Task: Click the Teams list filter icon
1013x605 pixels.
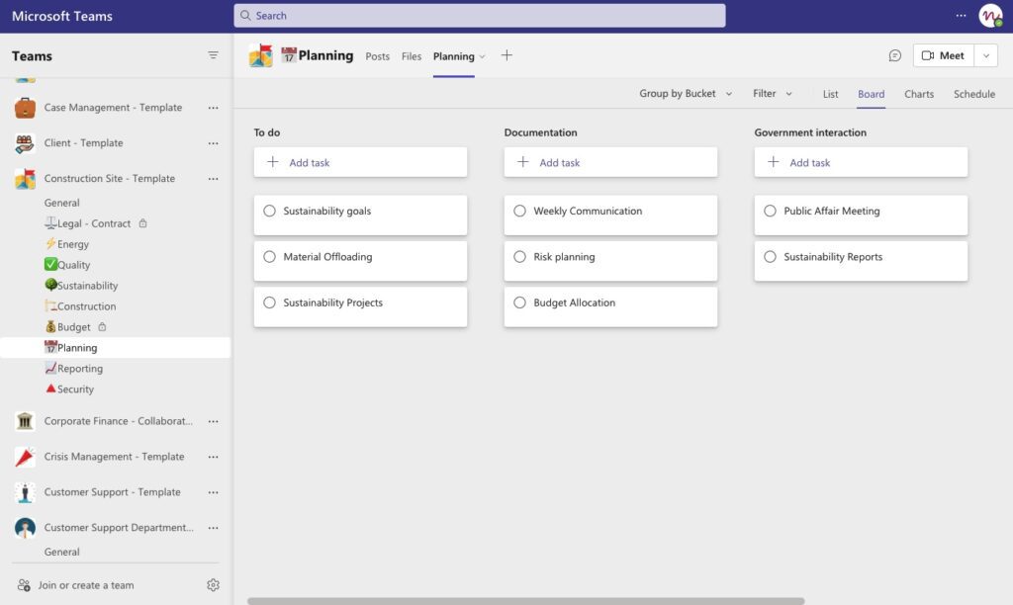Action: point(213,55)
